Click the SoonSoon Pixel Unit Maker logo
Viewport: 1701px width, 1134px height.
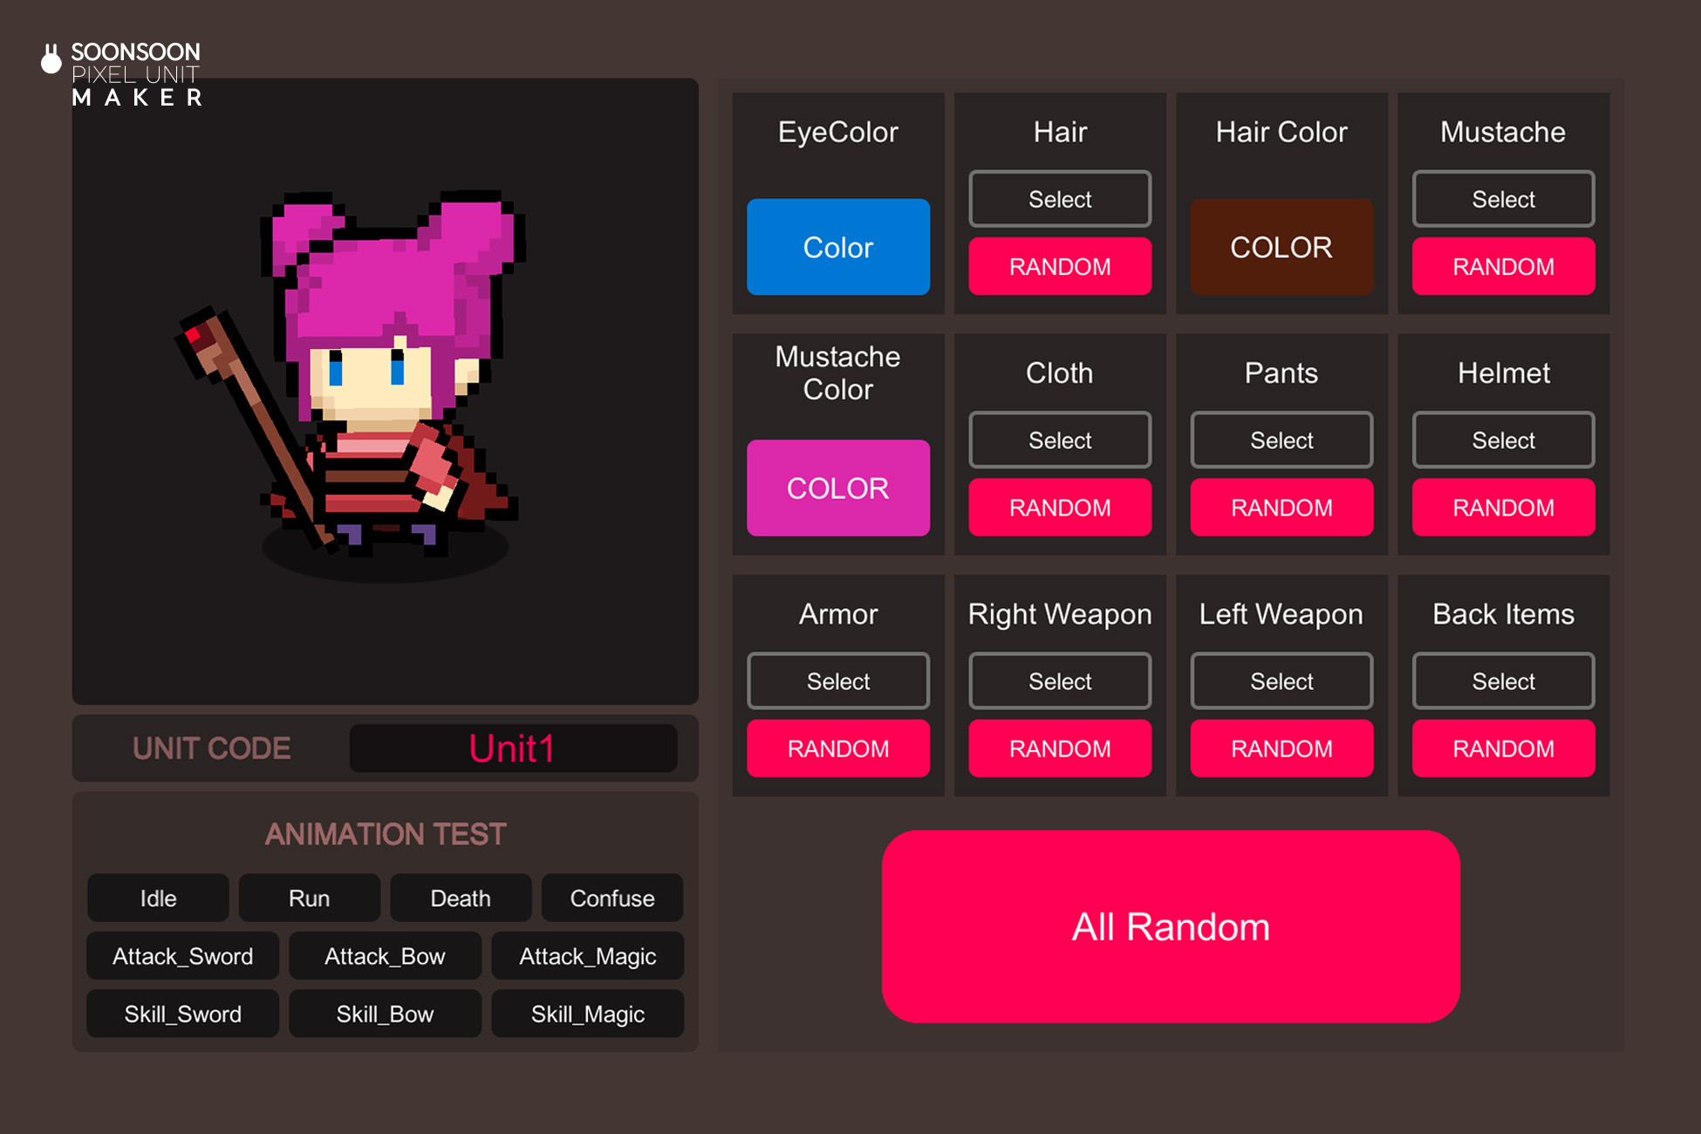point(122,74)
